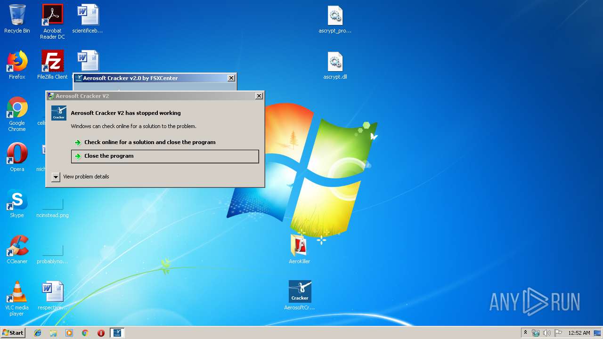Open the CCleaner shortcut

click(x=17, y=250)
